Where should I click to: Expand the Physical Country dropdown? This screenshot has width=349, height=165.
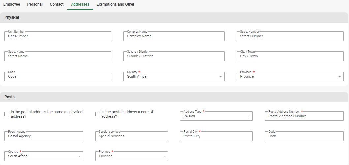(x=174, y=77)
